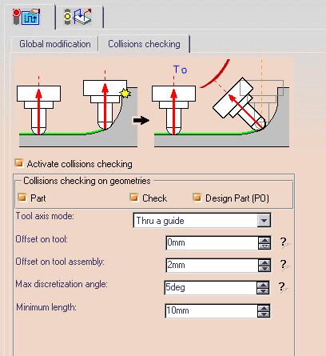This screenshot has width=326, height=356.
Task: Open the first tool path editor tab icon
Action: (27, 17)
